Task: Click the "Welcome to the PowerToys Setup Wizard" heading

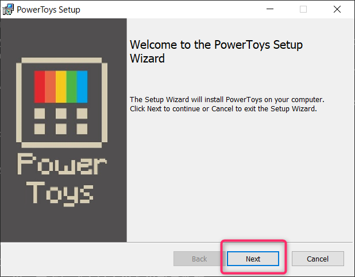Action: click(x=216, y=52)
